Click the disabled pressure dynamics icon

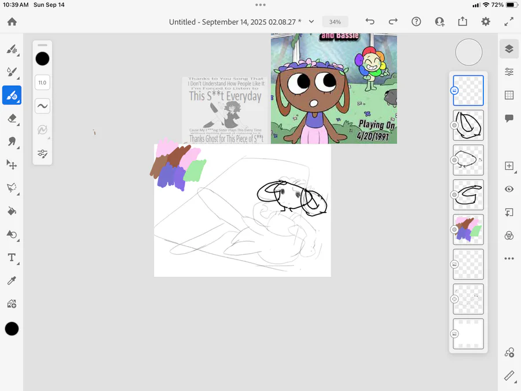click(x=42, y=130)
